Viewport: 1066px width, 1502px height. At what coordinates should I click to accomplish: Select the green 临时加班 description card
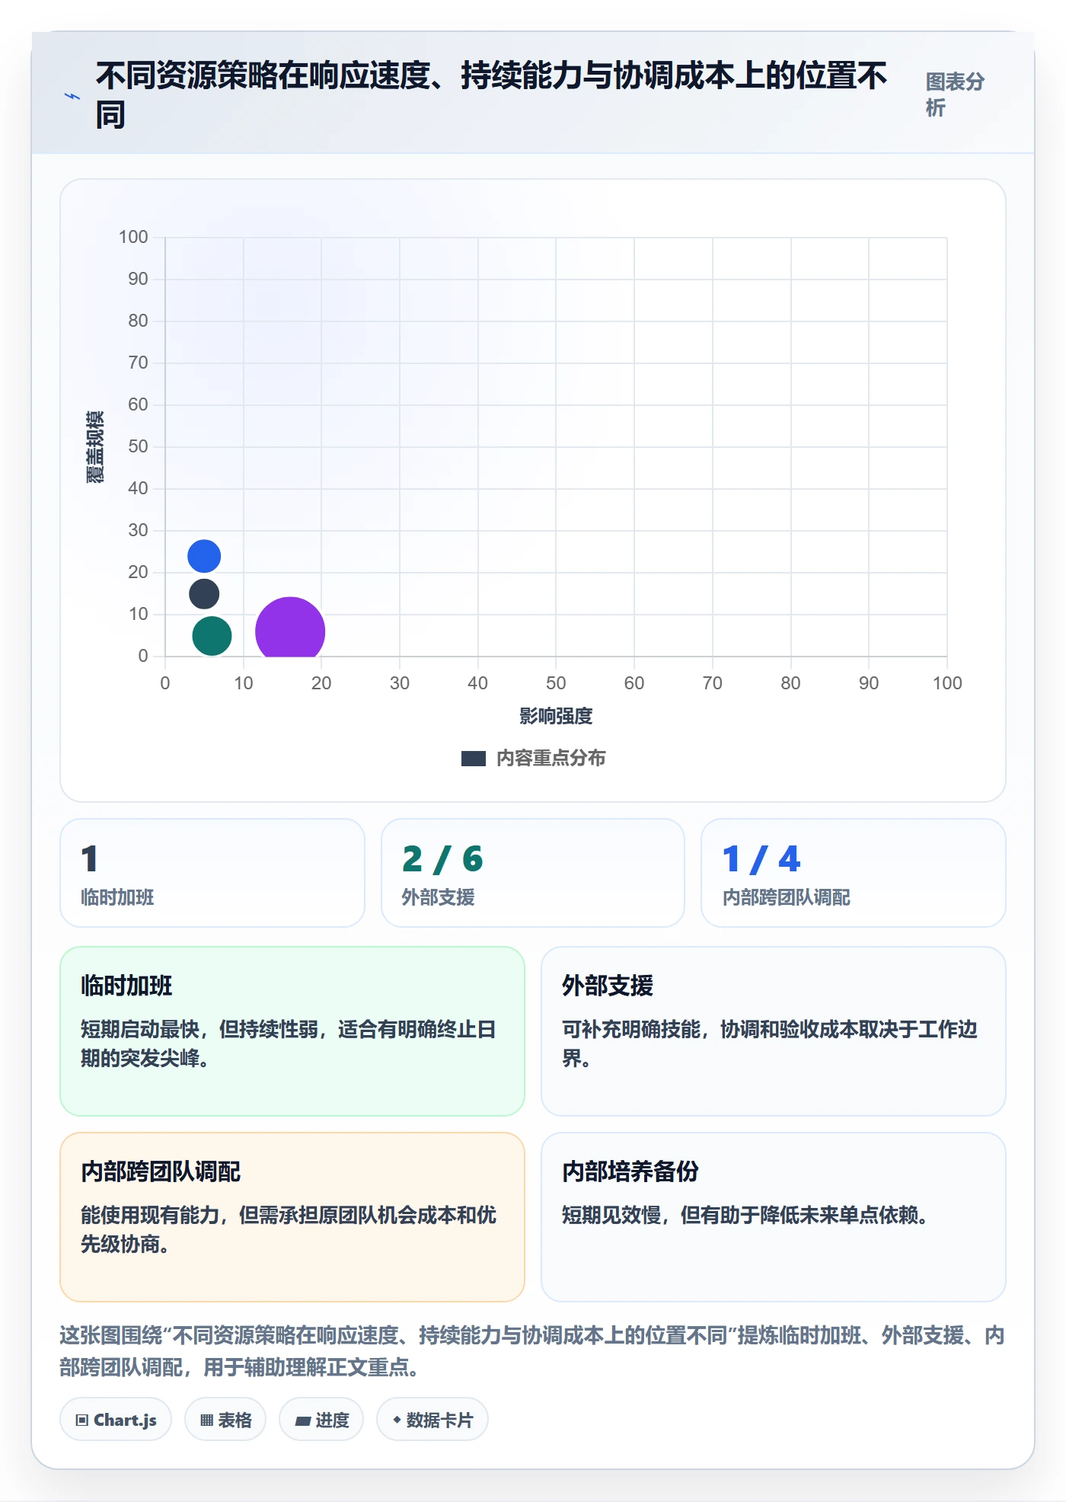(292, 1031)
